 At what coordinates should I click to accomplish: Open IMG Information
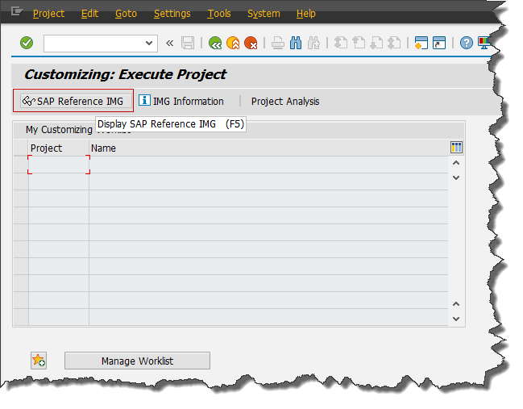click(181, 101)
